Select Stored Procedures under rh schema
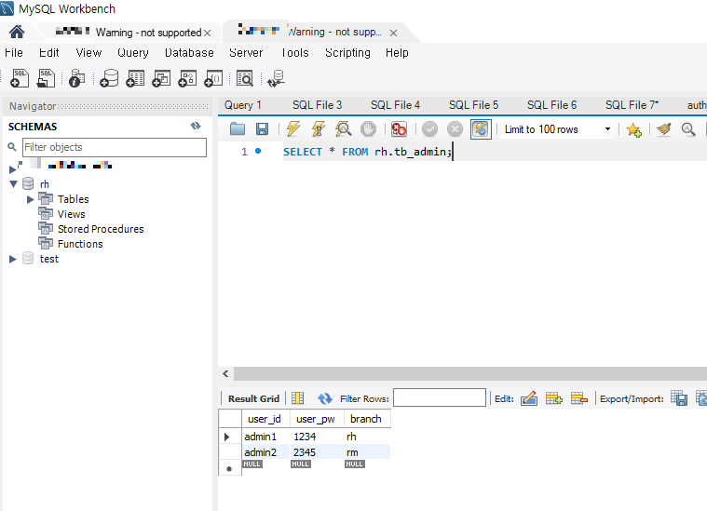The height and width of the screenshot is (511, 707). (x=101, y=229)
